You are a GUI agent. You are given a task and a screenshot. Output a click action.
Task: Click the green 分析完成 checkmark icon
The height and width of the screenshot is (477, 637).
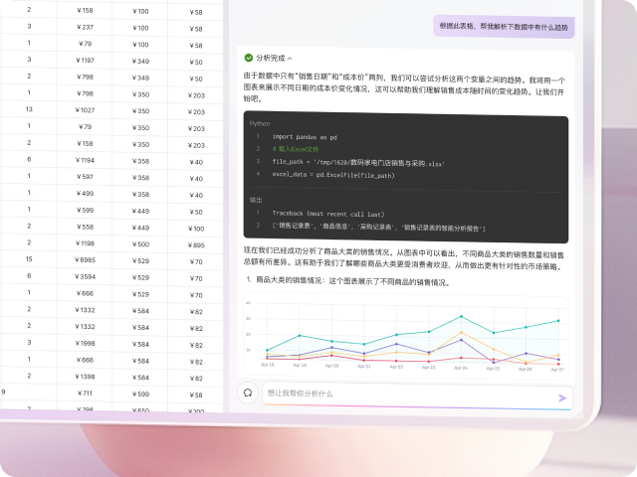pos(248,58)
